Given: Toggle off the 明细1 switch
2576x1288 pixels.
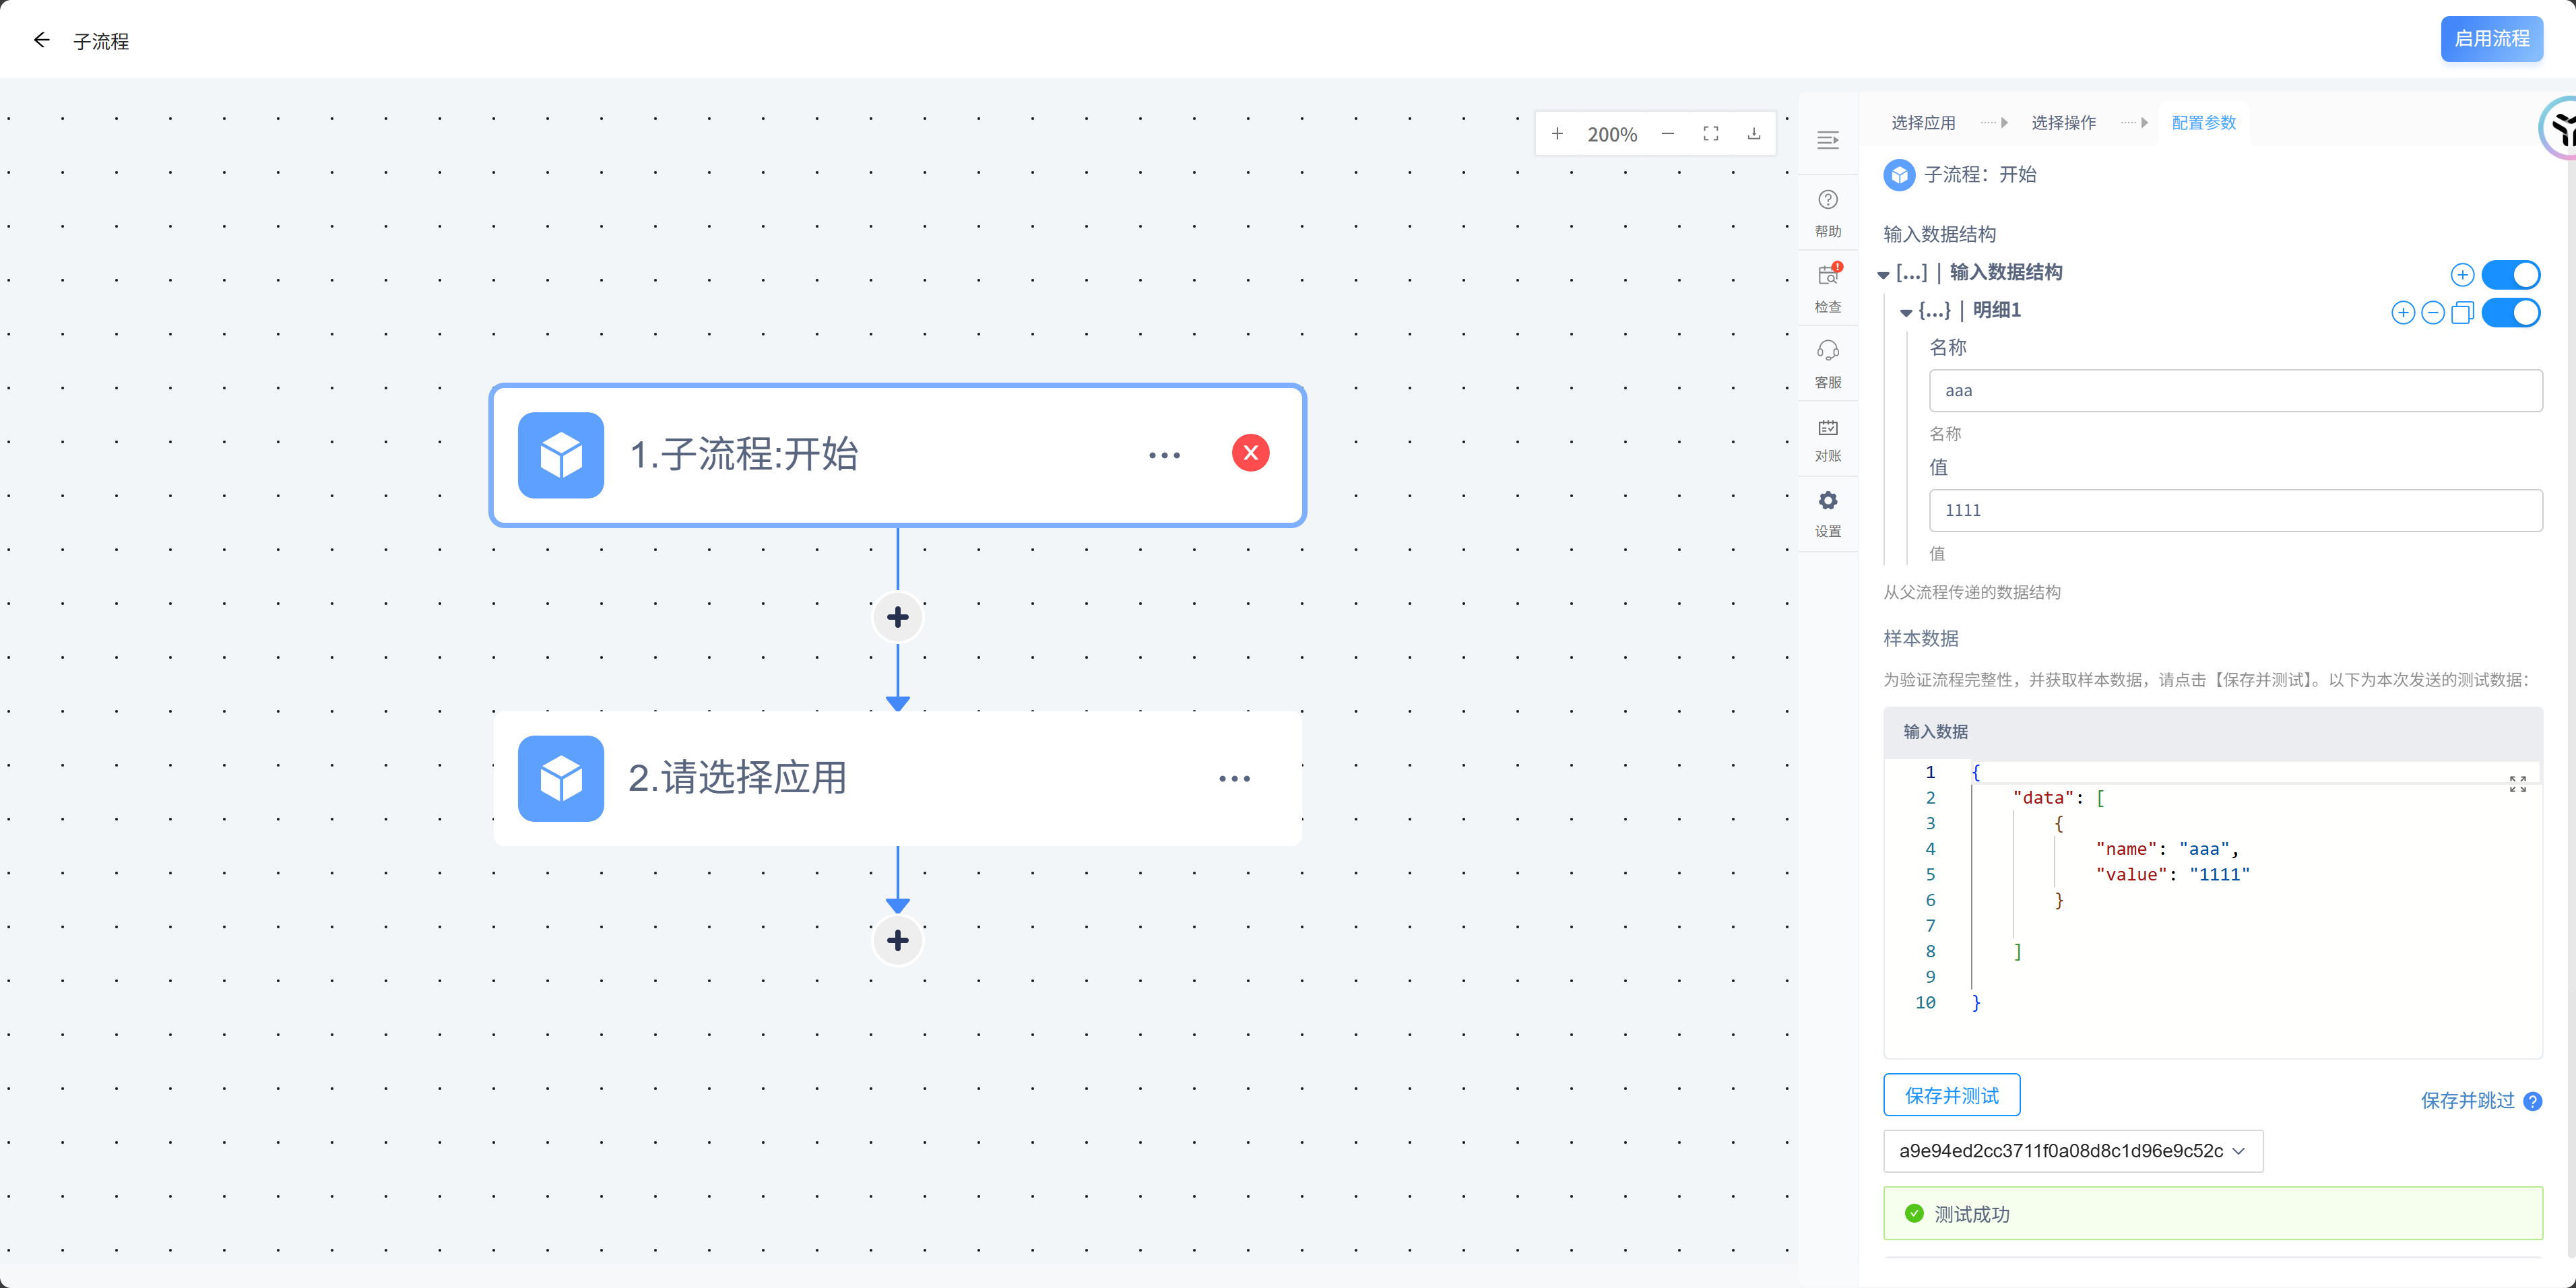Looking at the screenshot, I should [x=2510, y=313].
